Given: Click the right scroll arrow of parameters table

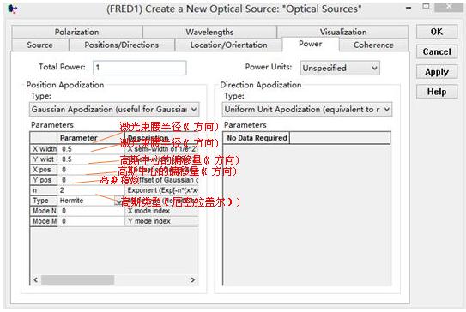Looking at the screenshot, I should (x=192, y=279).
